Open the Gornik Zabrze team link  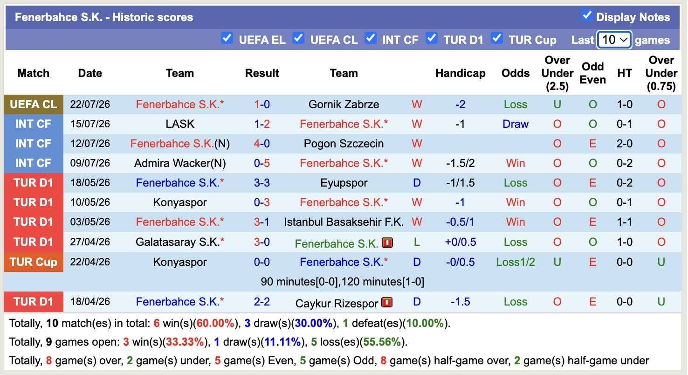[x=344, y=104]
